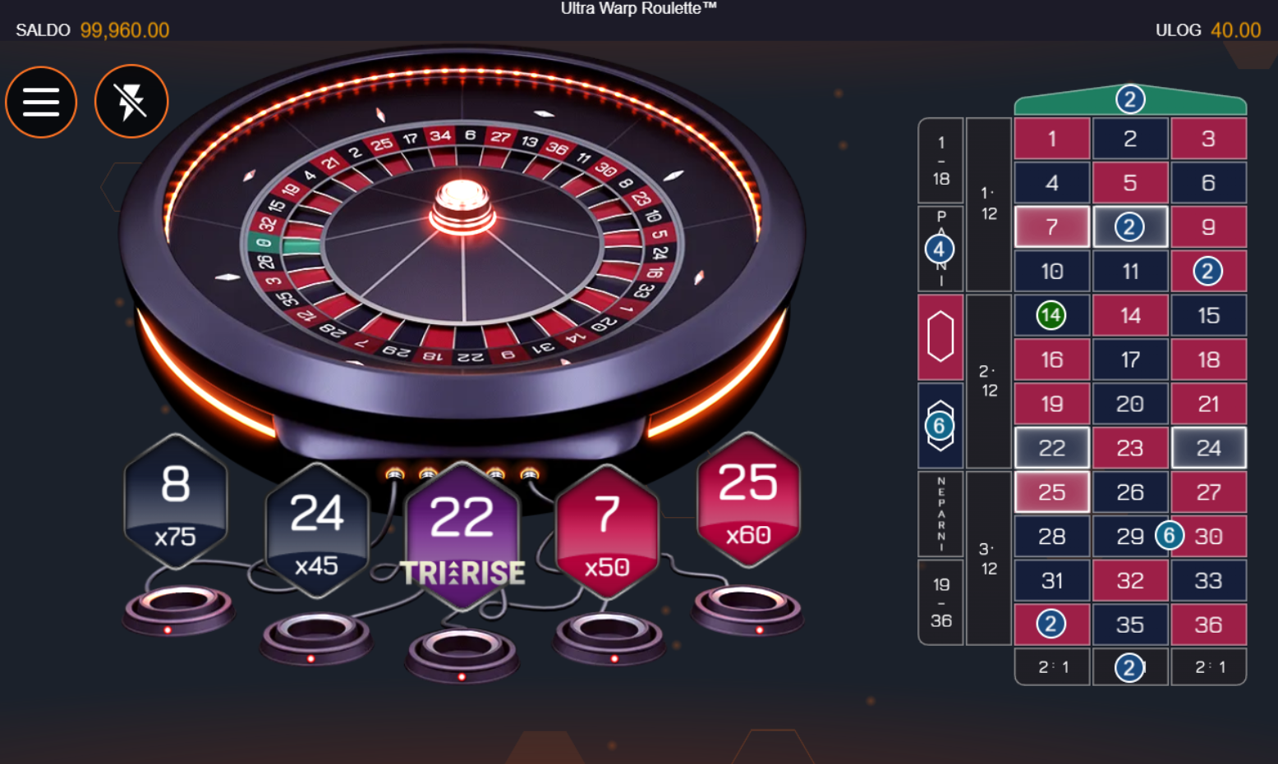Click the 22 TRI-RISE purple hexagon

click(462, 537)
